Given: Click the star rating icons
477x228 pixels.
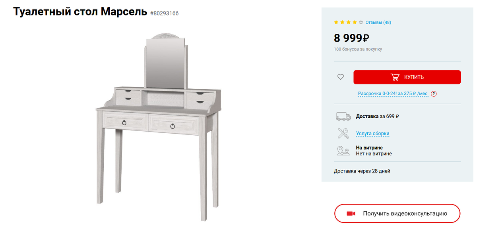Looking at the screenshot, I should (349, 23).
